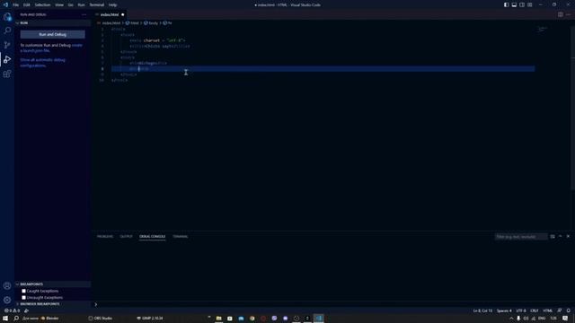This screenshot has height=323, width=575.
Task: Open the Search view in activity bar
Action: coord(7,31)
